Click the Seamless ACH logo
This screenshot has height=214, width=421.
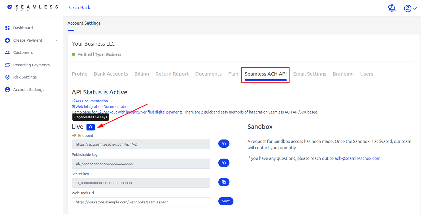(x=33, y=7)
